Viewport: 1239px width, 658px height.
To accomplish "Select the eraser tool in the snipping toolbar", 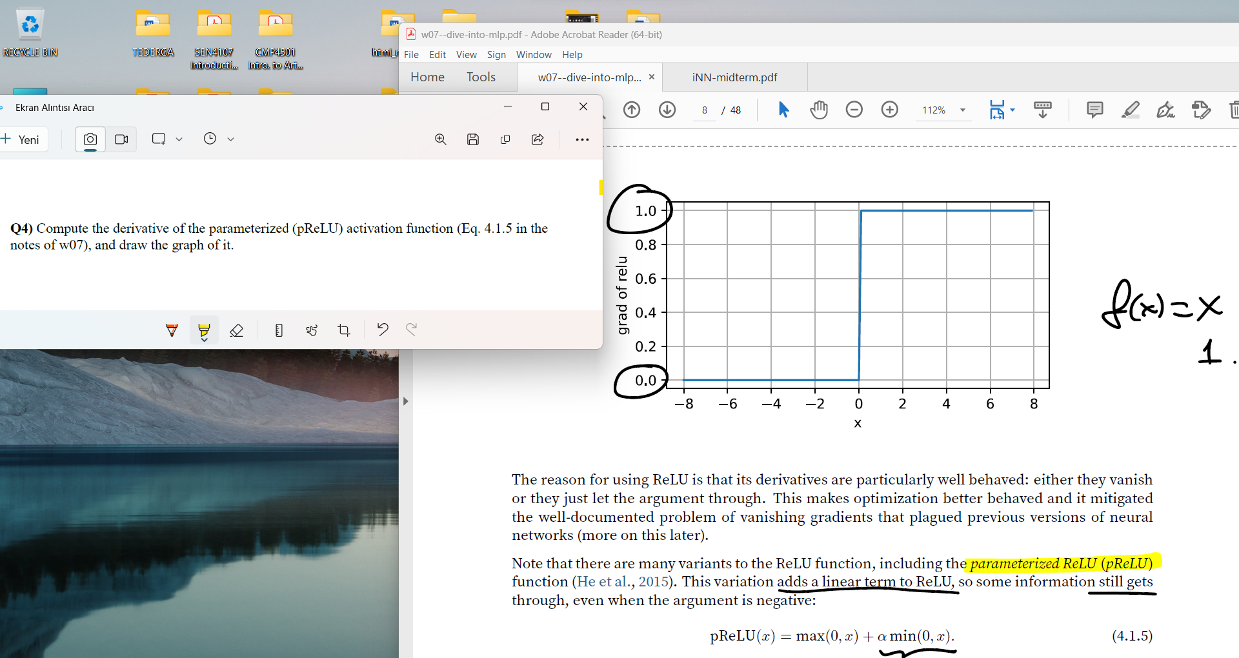I will 236,330.
